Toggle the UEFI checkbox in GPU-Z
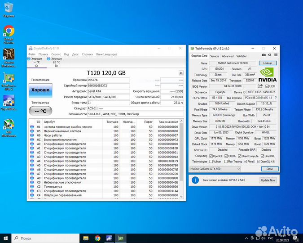This screenshot has height=243, width=303. click(x=267, y=86)
